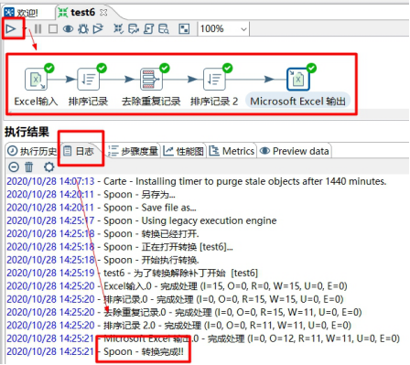
Task: Select the Carte purge timer log line
Action: [197, 181]
